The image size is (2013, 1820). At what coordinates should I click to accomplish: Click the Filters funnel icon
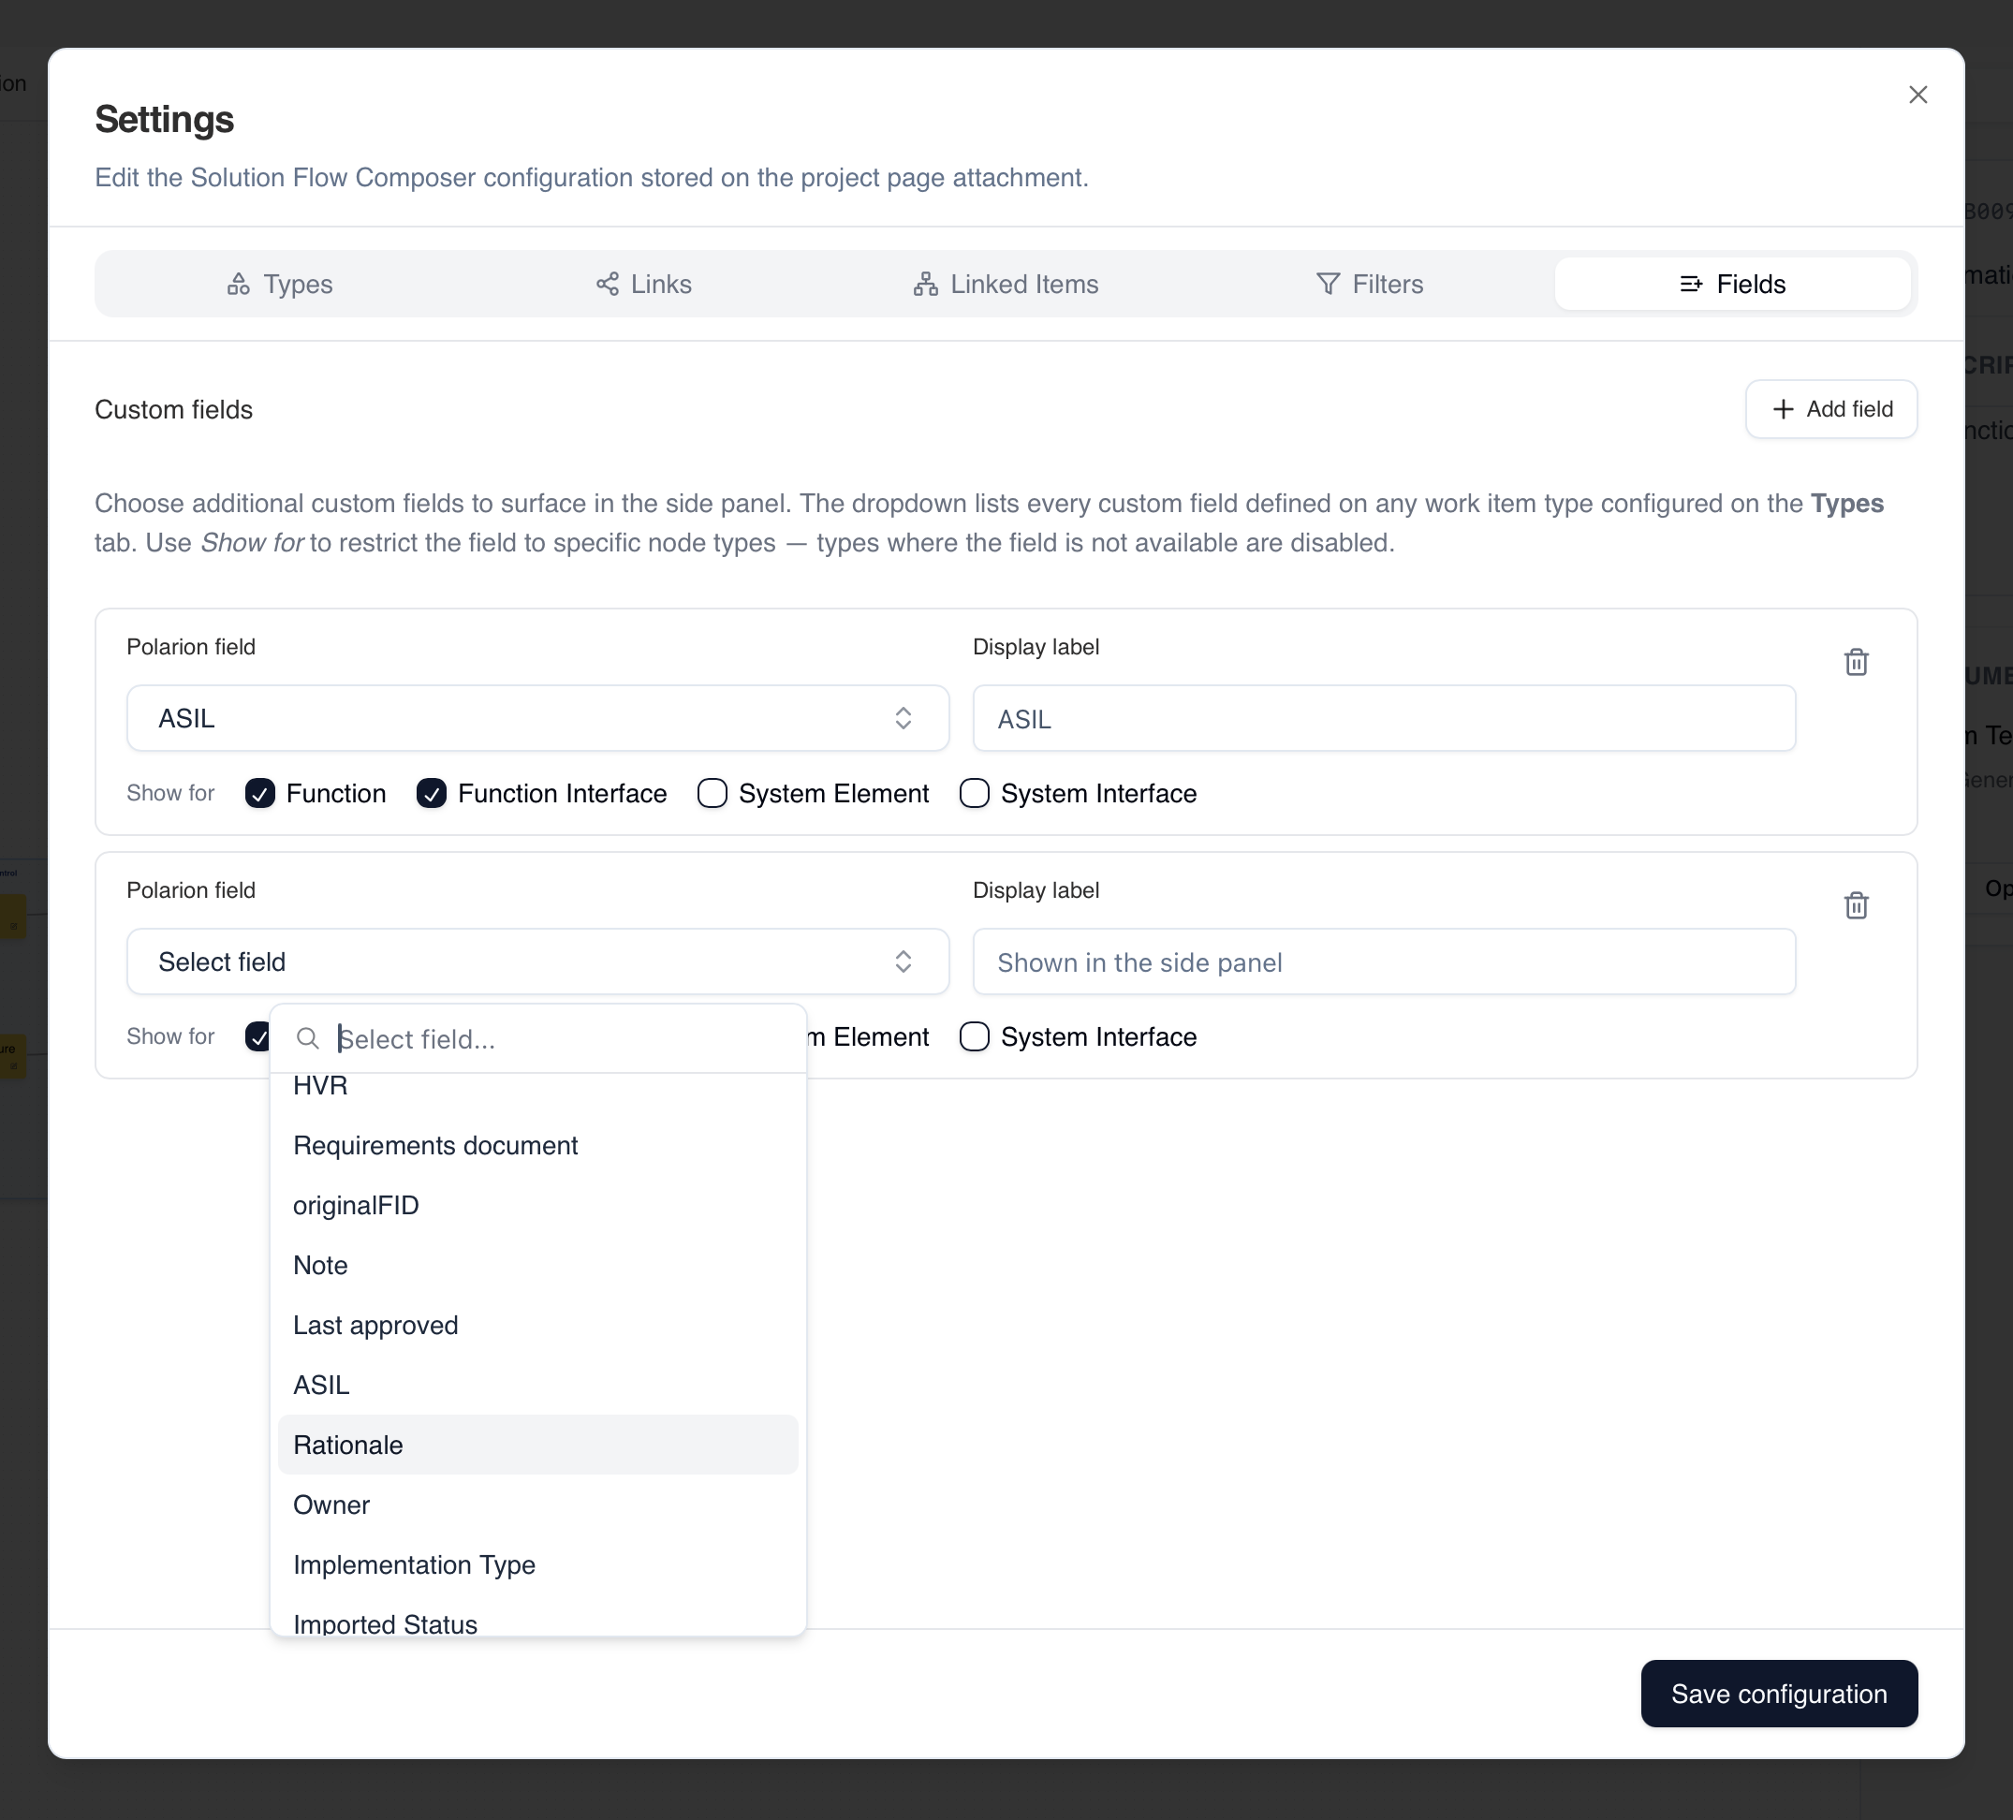1327,285
